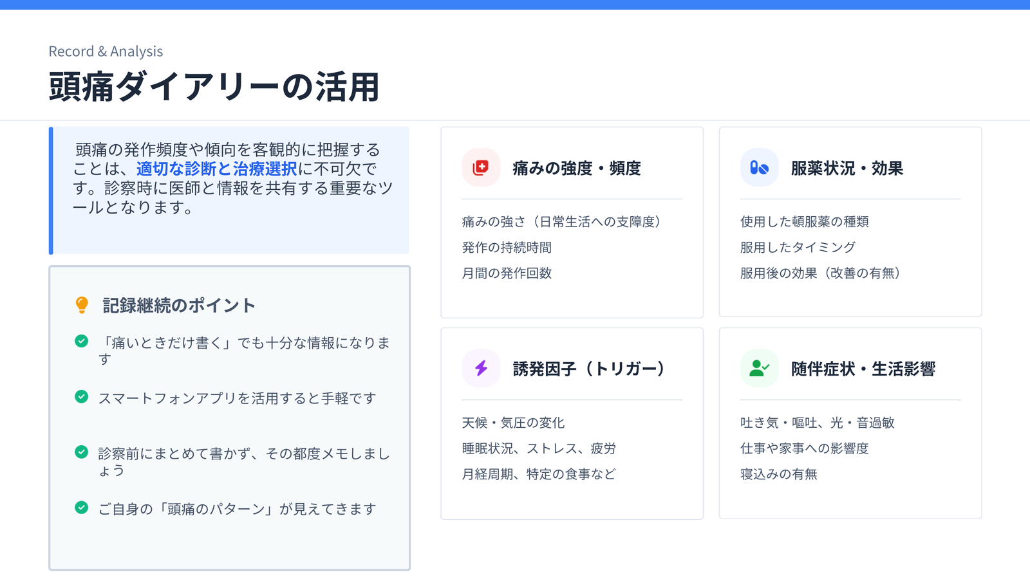Click the heading 痛みの強度・頻度

coord(577,168)
